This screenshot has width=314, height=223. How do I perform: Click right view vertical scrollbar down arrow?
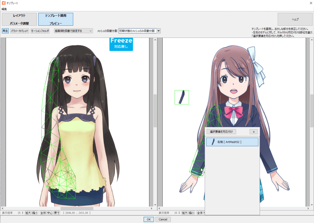pyautogui.click(x=311, y=205)
